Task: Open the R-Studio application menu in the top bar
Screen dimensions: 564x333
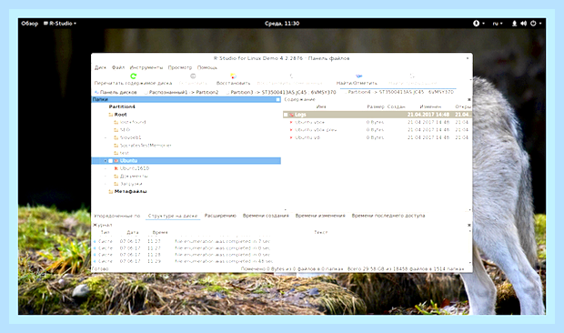Action: pyautogui.click(x=60, y=24)
